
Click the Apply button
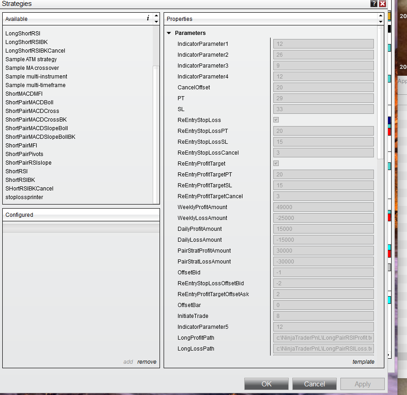coord(362,384)
